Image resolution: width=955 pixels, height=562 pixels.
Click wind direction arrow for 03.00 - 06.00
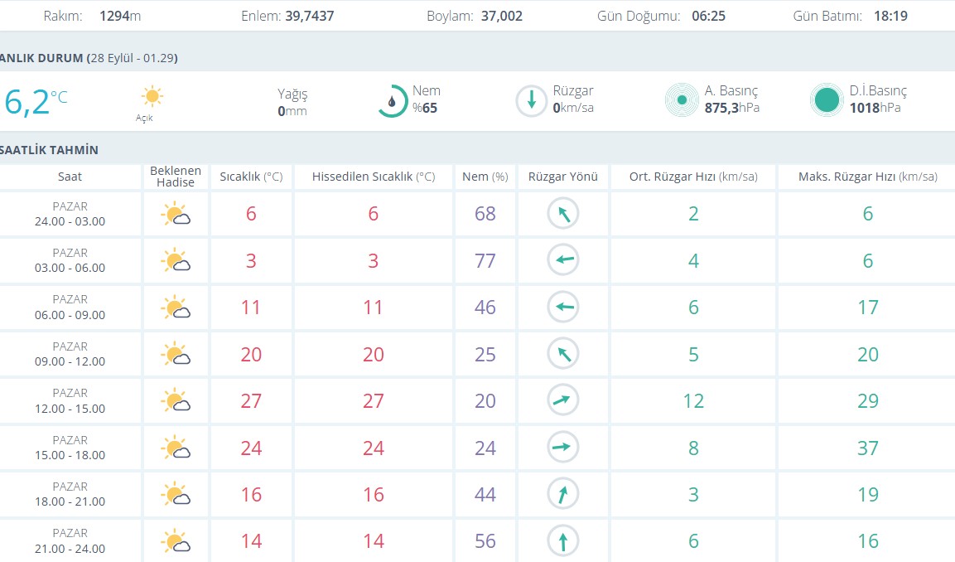pos(563,261)
